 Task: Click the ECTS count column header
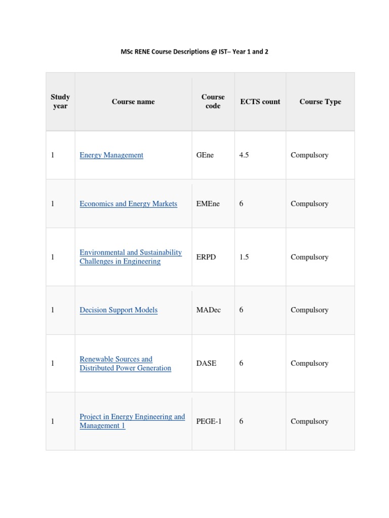[x=260, y=102]
